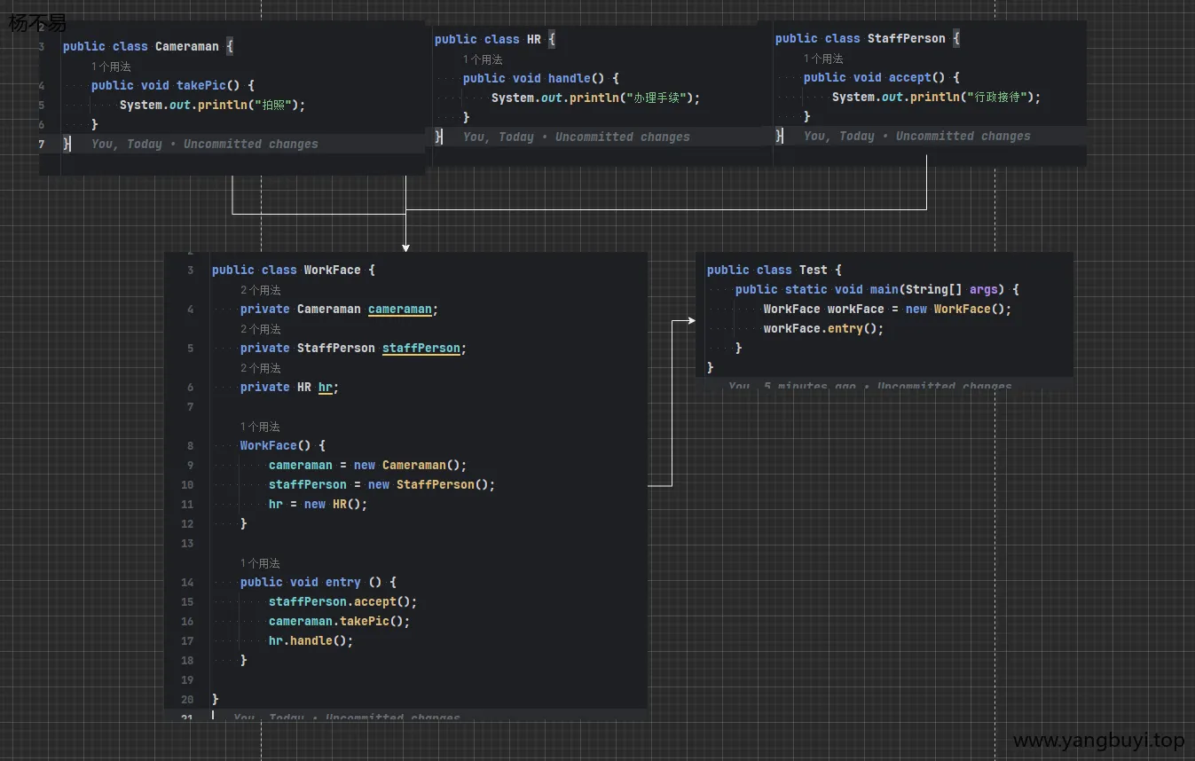1195x761 pixels.
Task: Click the 'hr.handle();' call
Action: [311, 640]
